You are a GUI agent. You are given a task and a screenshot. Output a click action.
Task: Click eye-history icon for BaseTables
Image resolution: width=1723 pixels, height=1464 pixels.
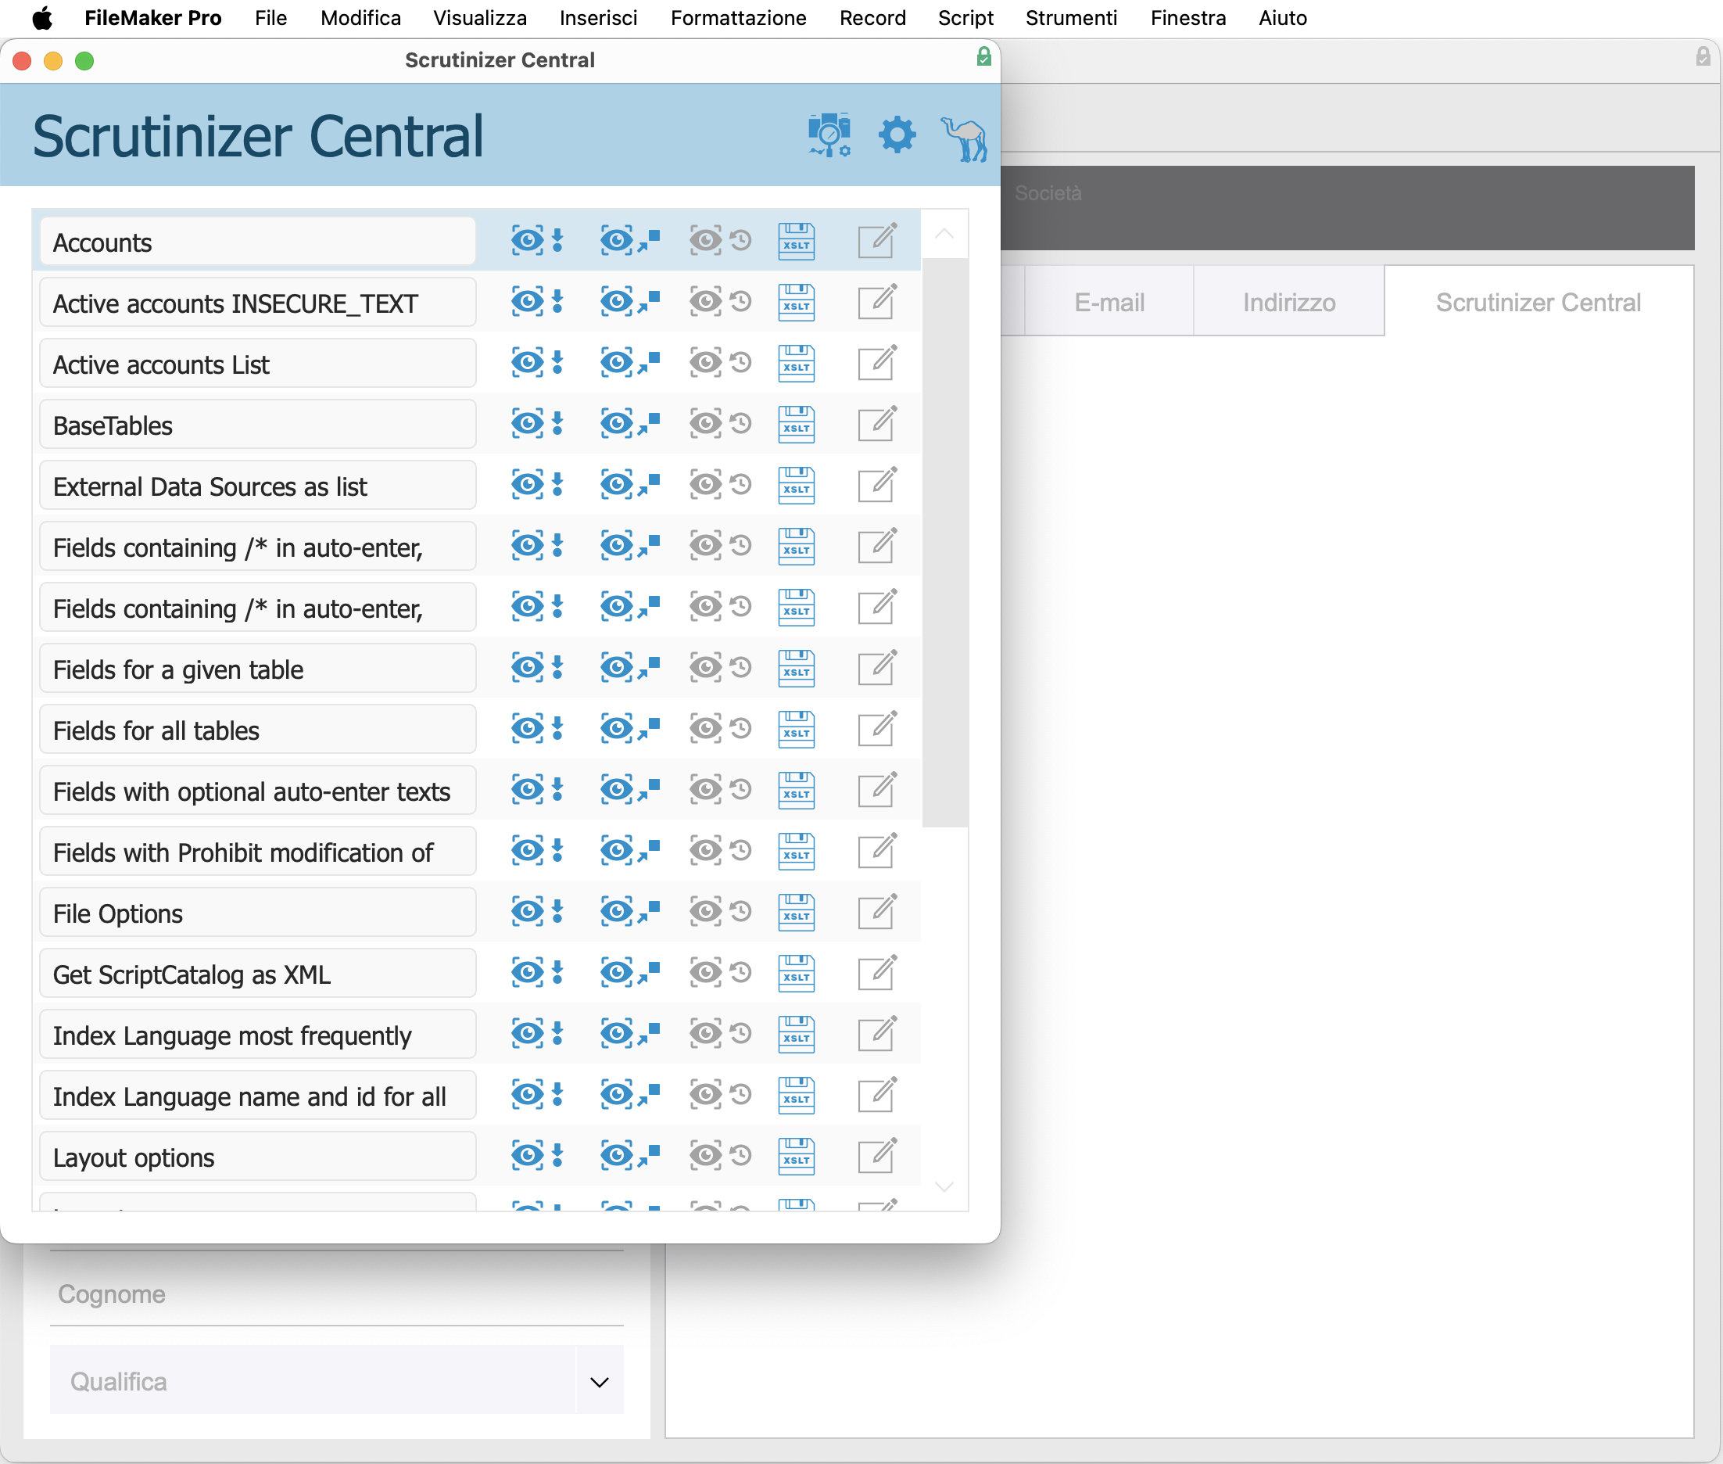pos(720,423)
